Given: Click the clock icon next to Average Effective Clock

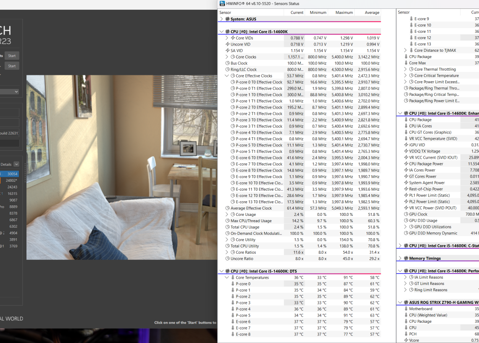Looking at the screenshot, I should pos(227,208).
